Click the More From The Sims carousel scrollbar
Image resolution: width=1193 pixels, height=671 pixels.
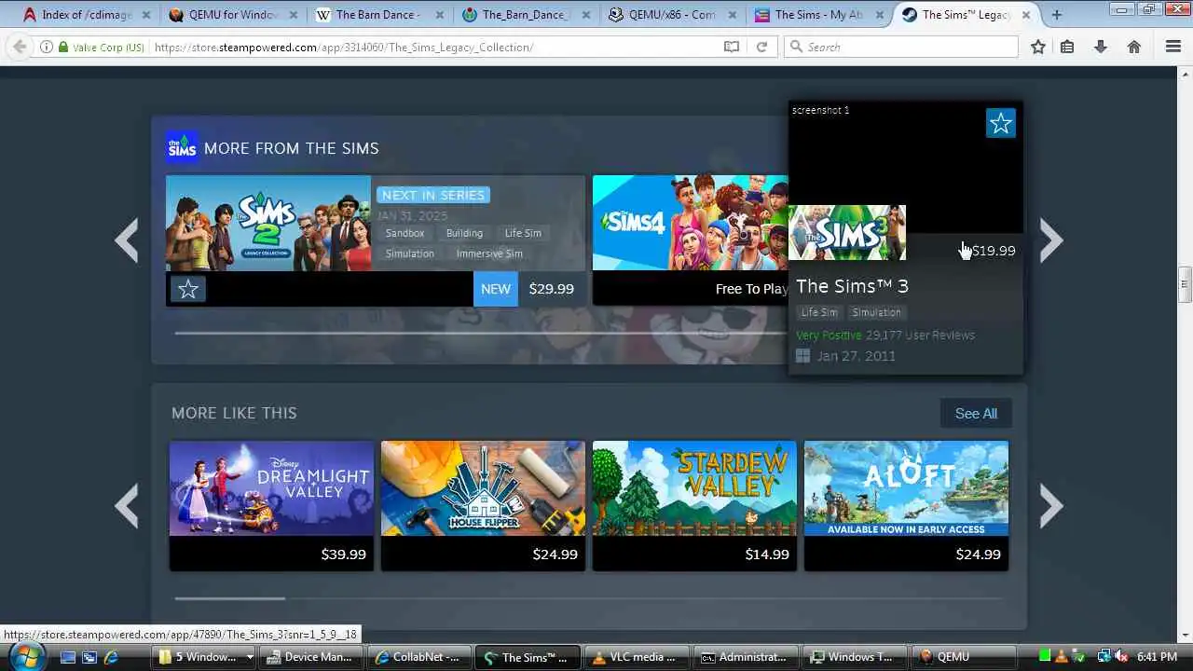[480, 333]
